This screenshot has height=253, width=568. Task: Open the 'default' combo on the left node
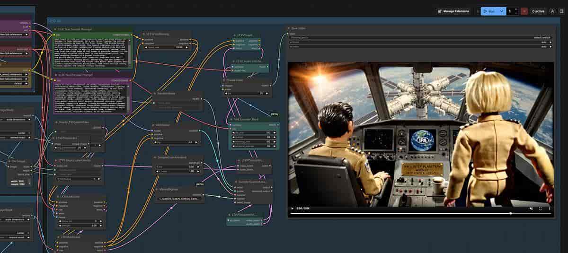(15, 83)
